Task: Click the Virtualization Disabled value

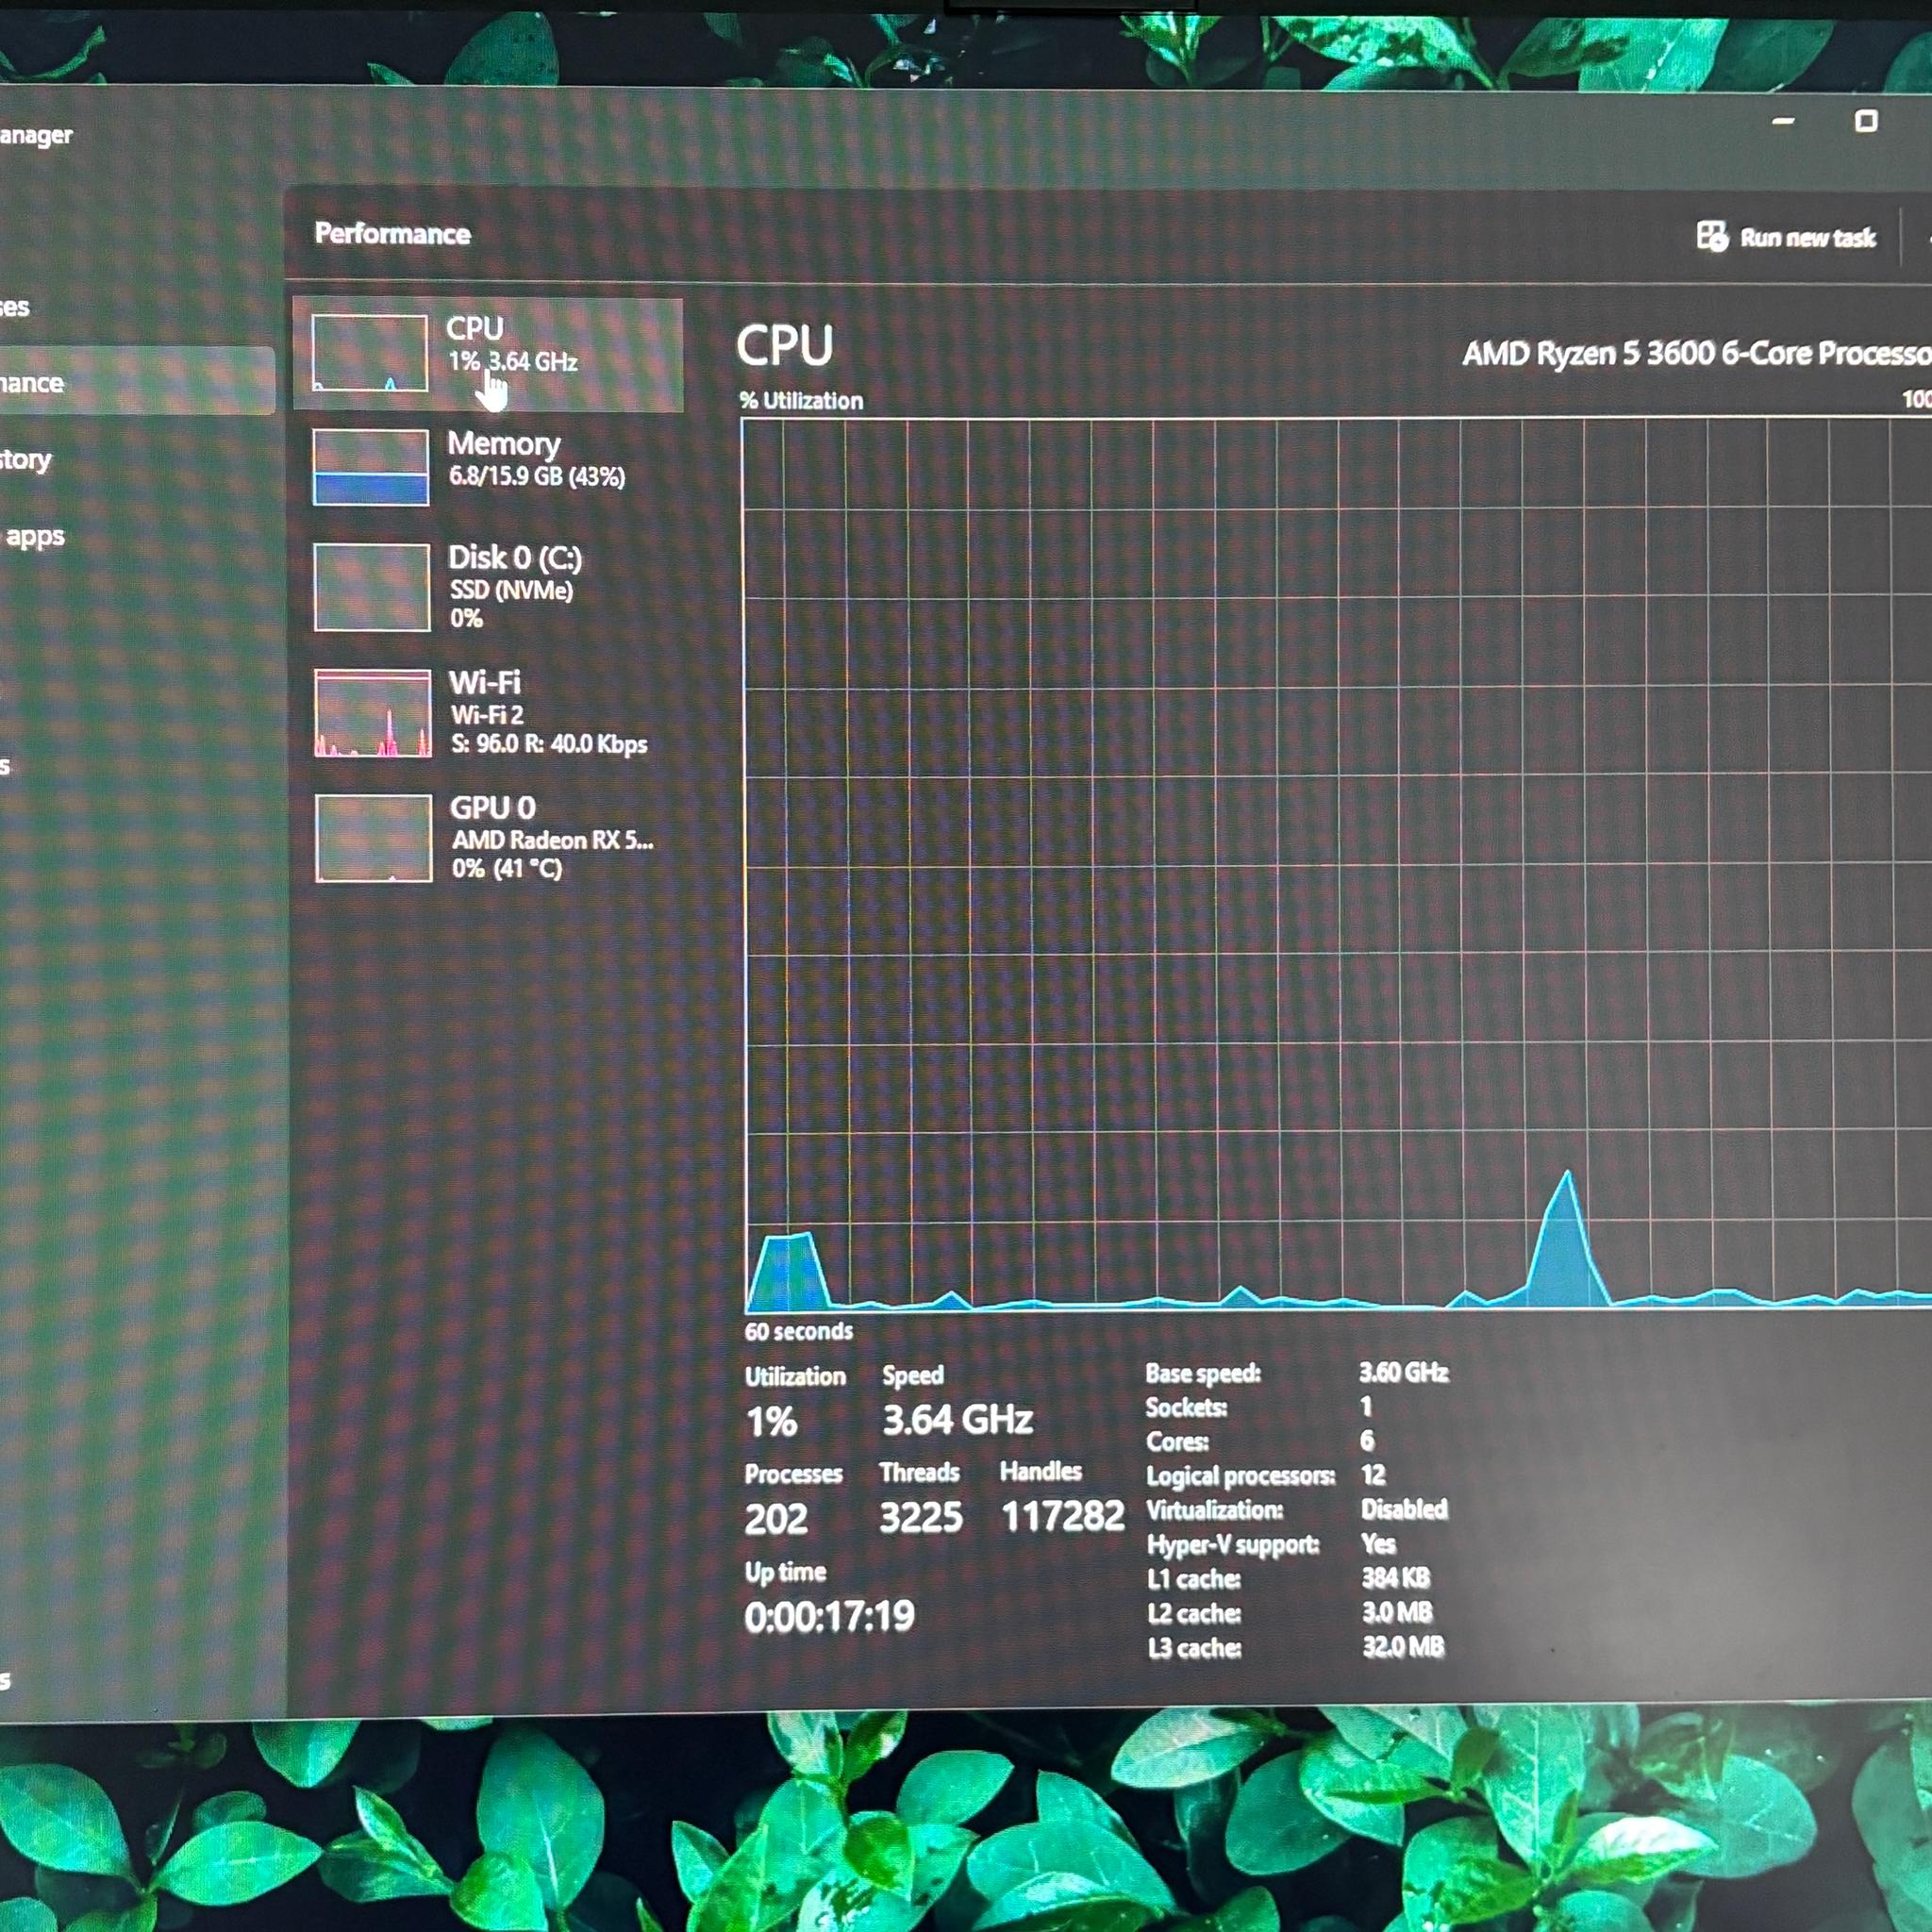Action: click(x=1404, y=1508)
